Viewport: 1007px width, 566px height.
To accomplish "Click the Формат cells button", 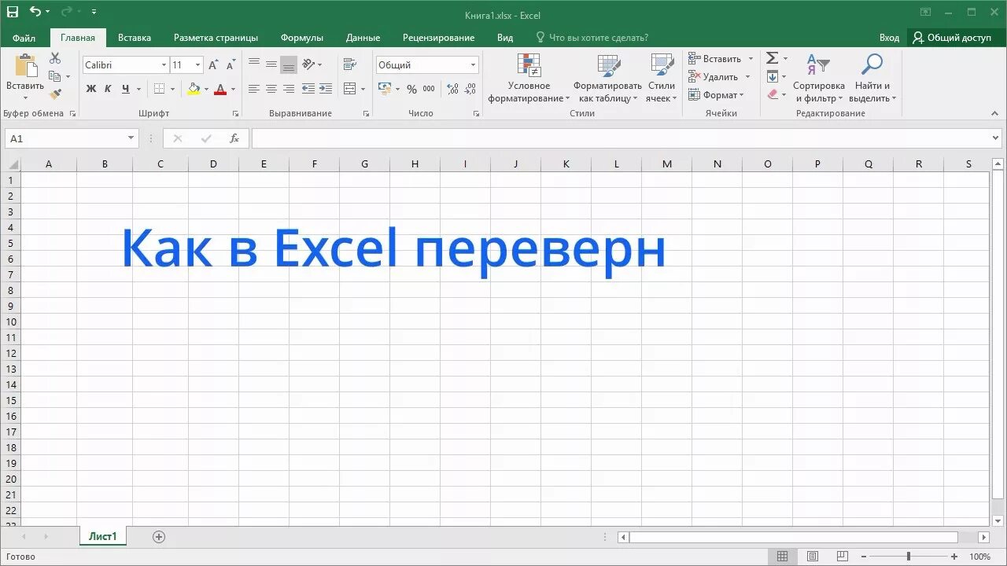I will click(715, 95).
